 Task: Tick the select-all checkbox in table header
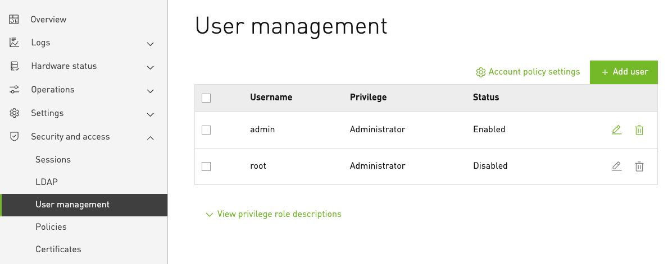tap(206, 98)
